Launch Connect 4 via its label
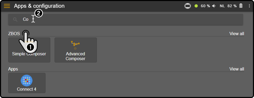Image resolution: width=254 pixels, height=98 pixels. point(27,89)
